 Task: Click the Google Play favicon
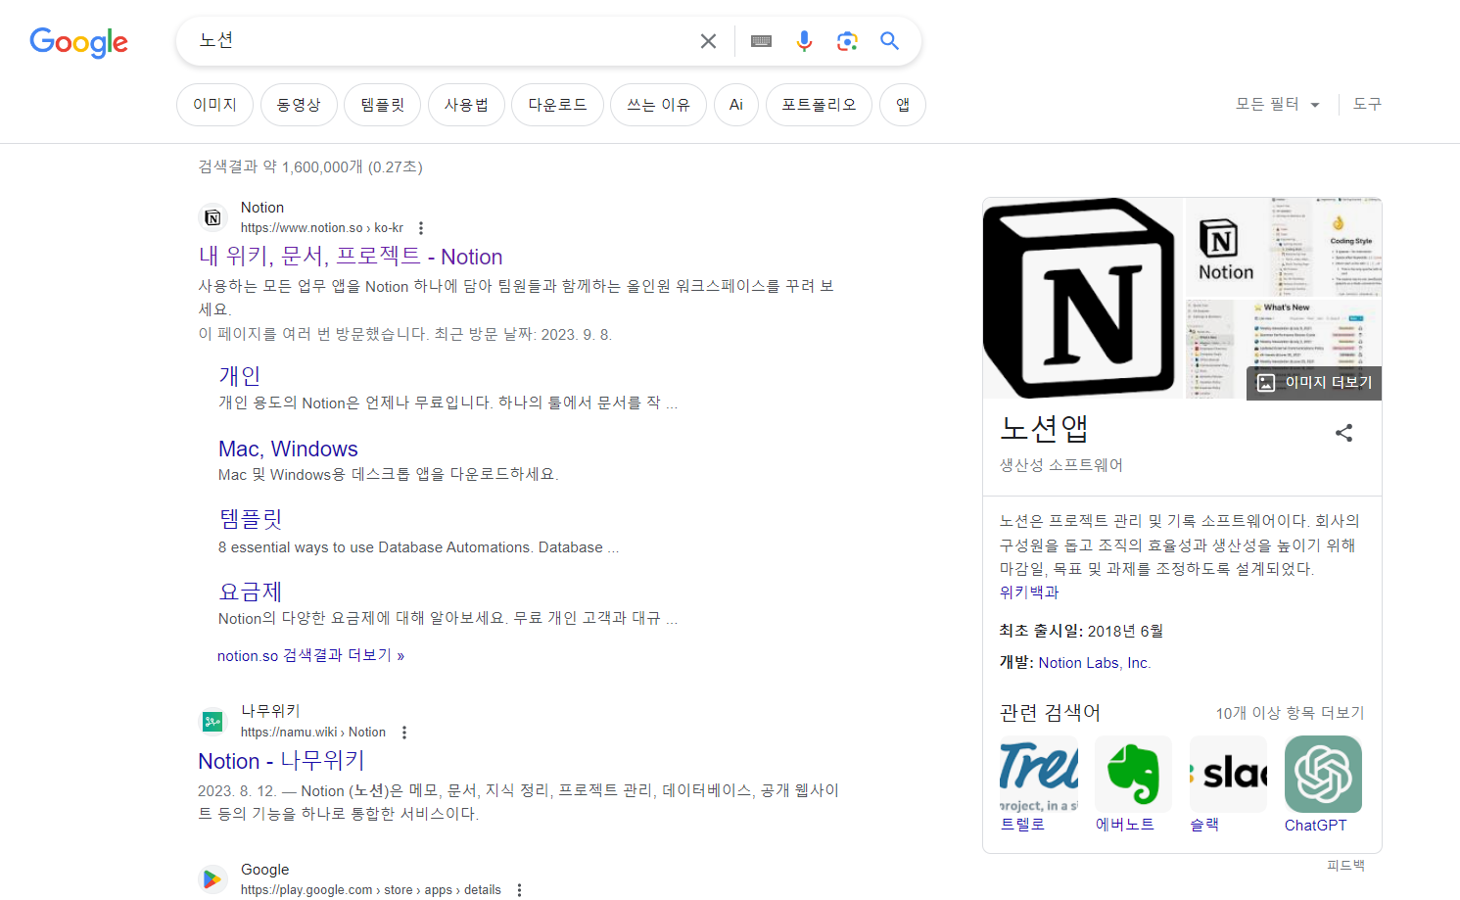tap(212, 879)
